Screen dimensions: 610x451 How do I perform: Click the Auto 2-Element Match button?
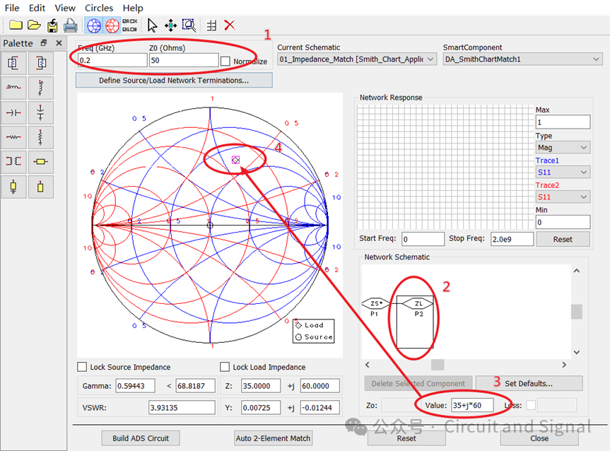coord(273,438)
